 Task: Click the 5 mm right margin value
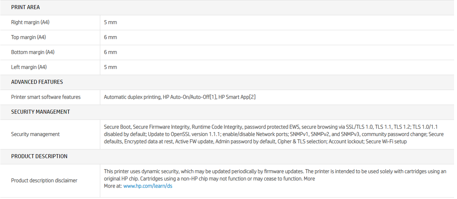(110, 22)
